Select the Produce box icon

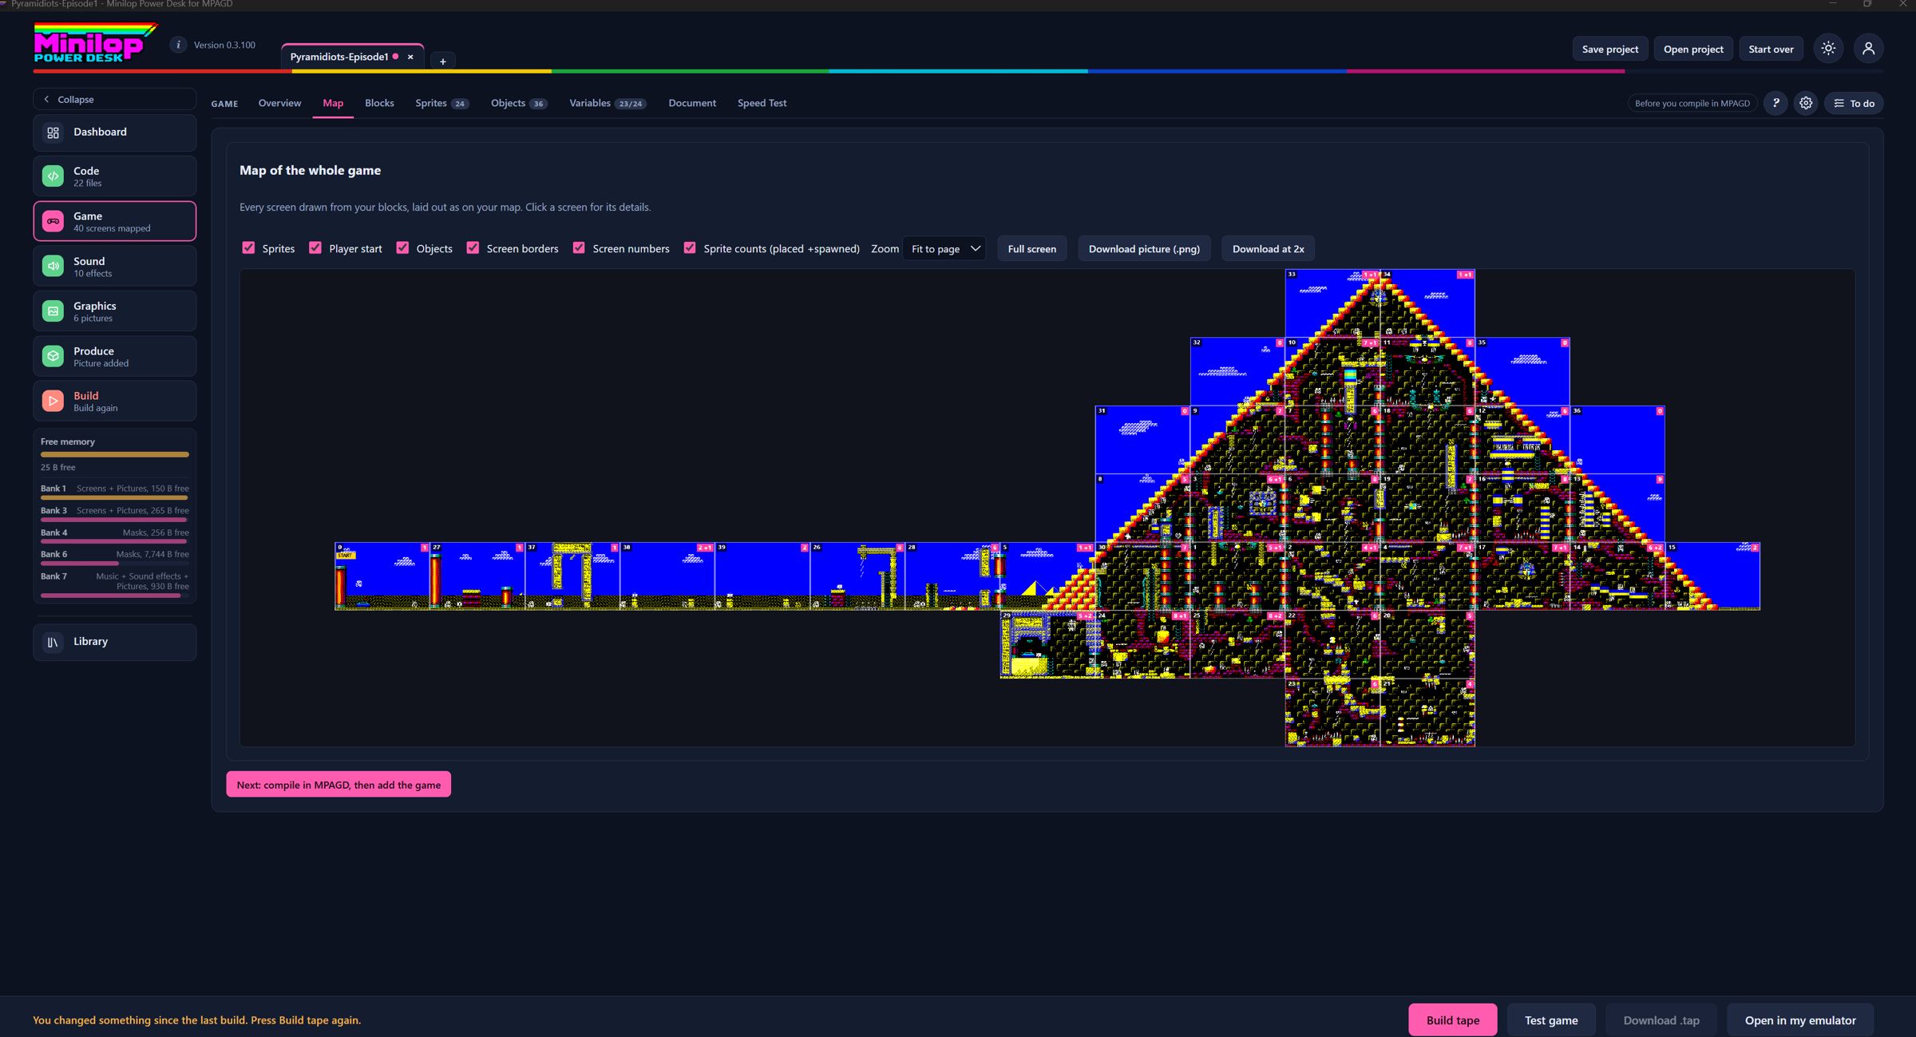tap(53, 356)
